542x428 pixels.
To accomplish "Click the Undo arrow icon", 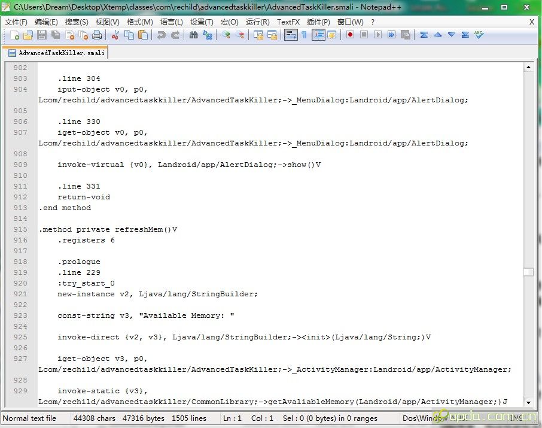I will tap(161, 35).
